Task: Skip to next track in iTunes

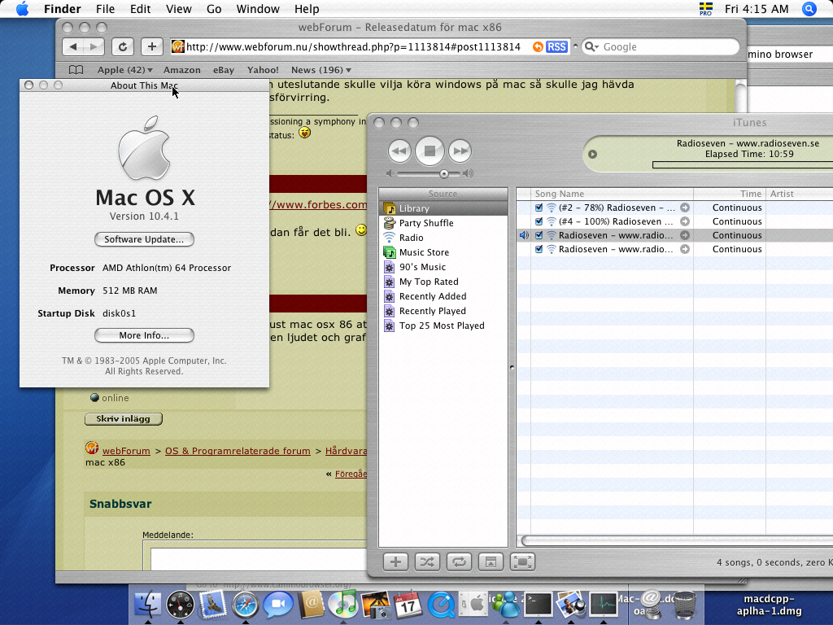Action: pyautogui.click(x=460, y=151)
